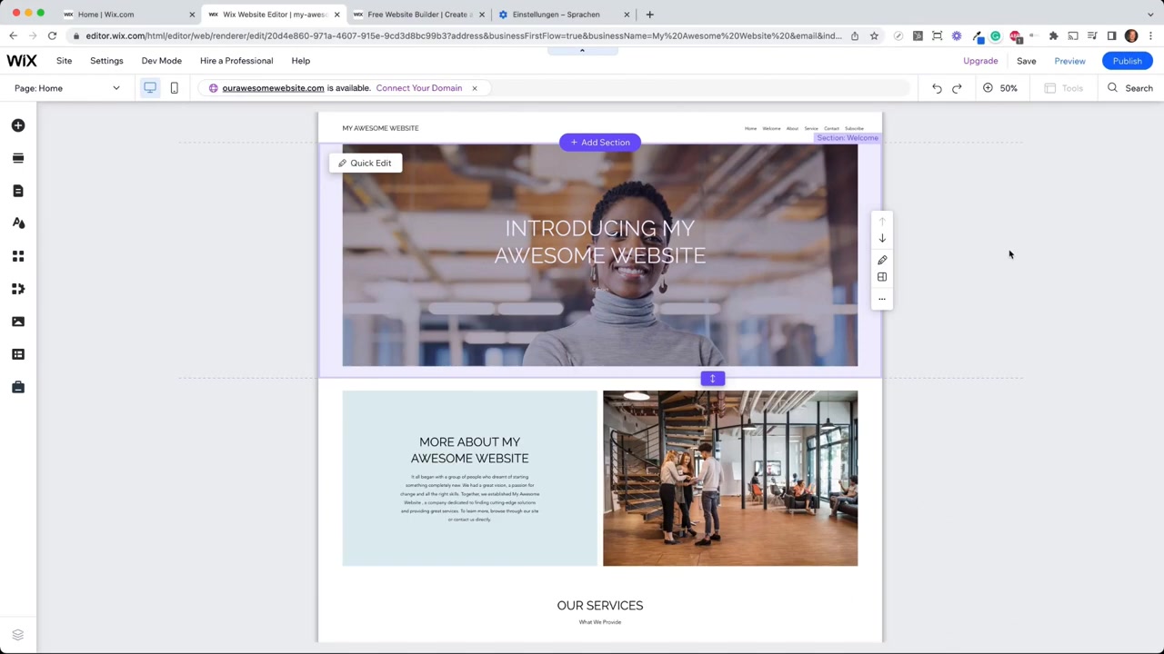This screenshot has height=654, width=1164.
Task: Click the Redo arrow
Action: coord(957,88)
